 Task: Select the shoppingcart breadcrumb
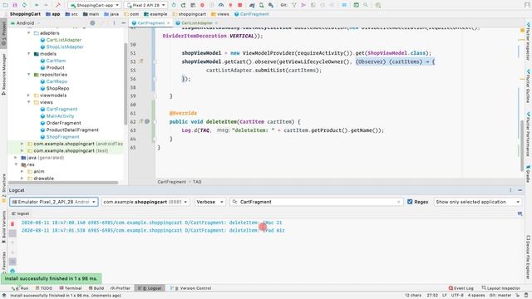[x=190, y=14]
